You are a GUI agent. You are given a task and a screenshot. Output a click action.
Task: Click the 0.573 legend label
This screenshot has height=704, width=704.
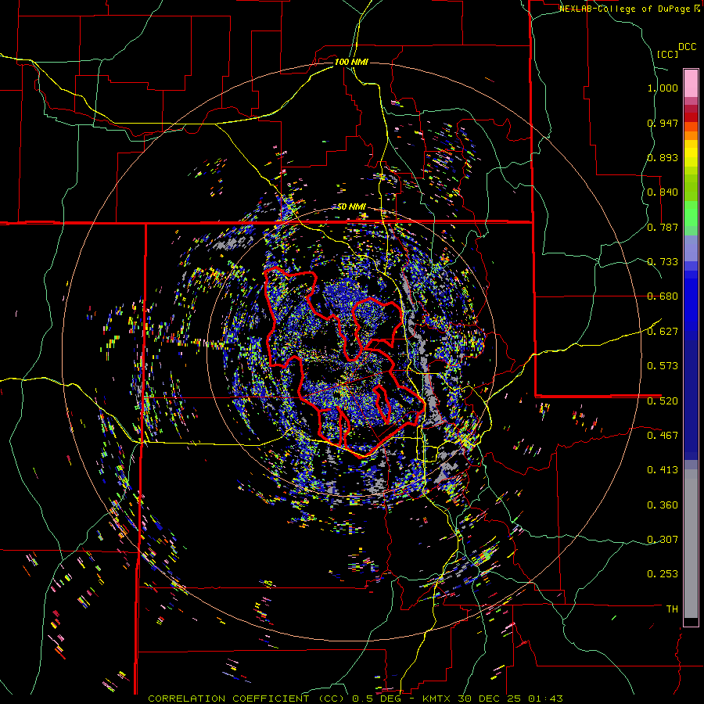click(663, 366)
